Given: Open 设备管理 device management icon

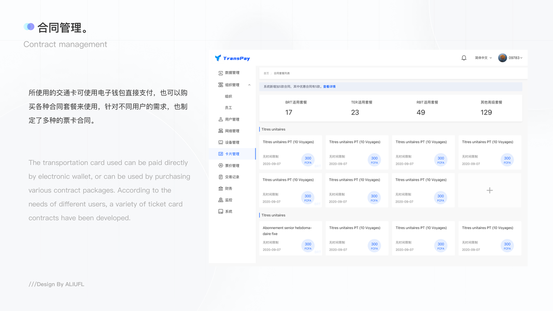Looking at the screenshot, I should [x=220, y=143].
